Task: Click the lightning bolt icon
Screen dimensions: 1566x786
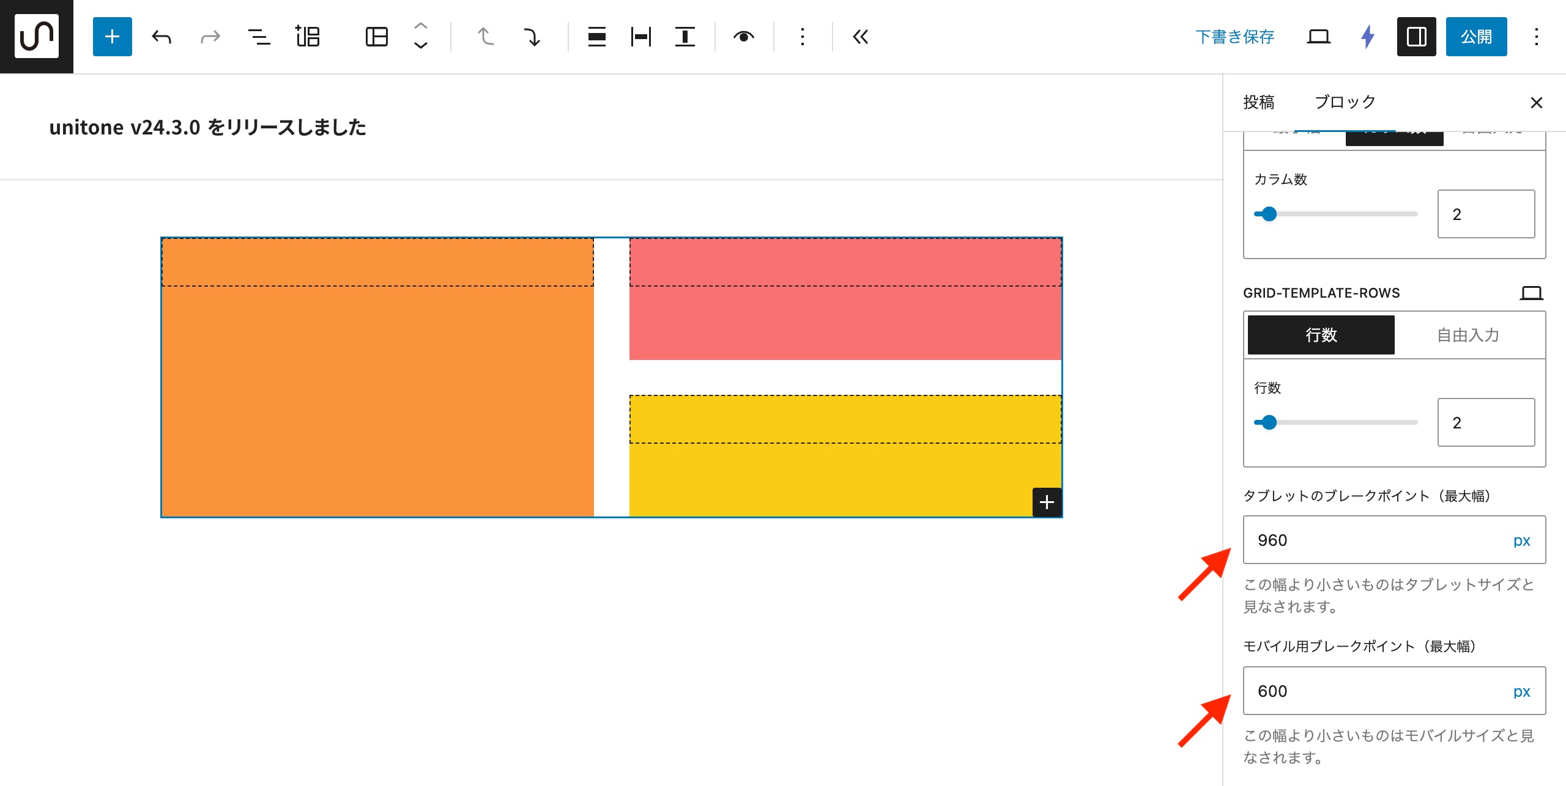Action: pyautogui.click(x=1368, y=37)
